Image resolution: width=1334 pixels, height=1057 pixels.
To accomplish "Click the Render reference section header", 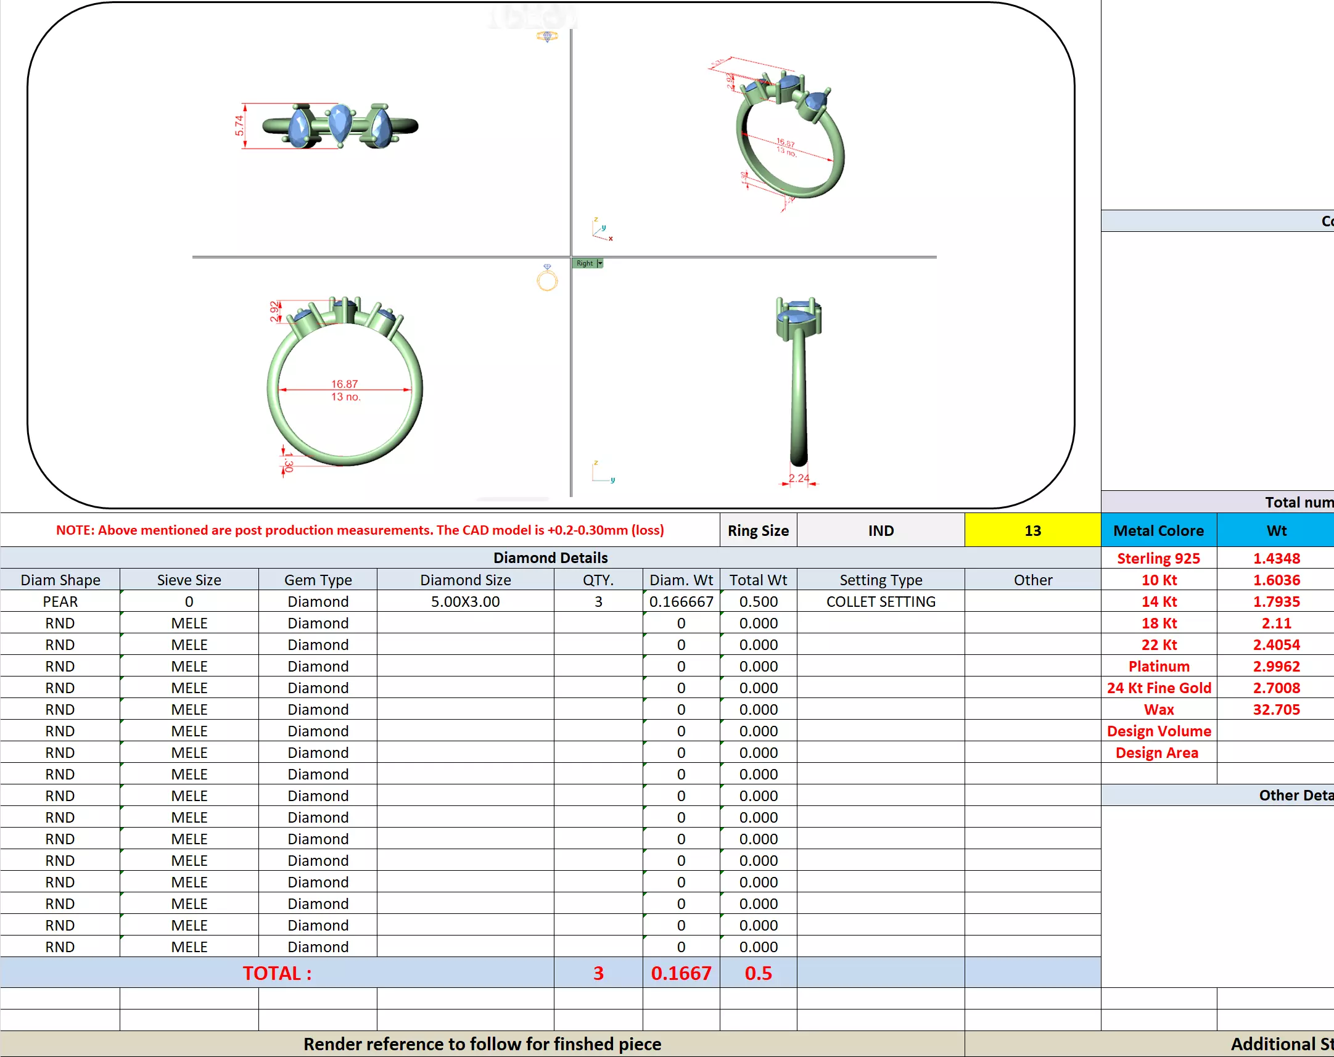I will (x=482, y=1044).
